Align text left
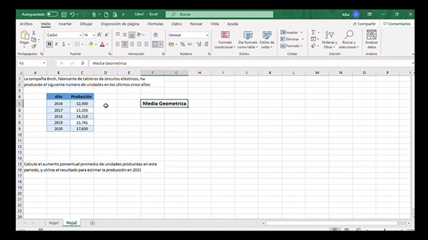The width and height of the screenshot is (428, 240). (x=118, y=44)
